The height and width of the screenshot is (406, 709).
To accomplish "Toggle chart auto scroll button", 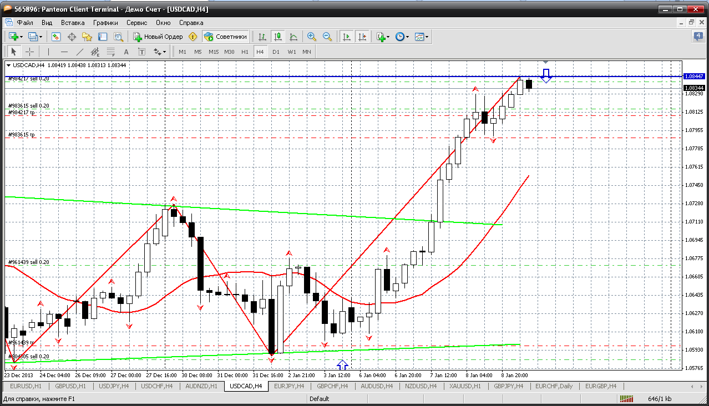I will (x=347, y=37).
